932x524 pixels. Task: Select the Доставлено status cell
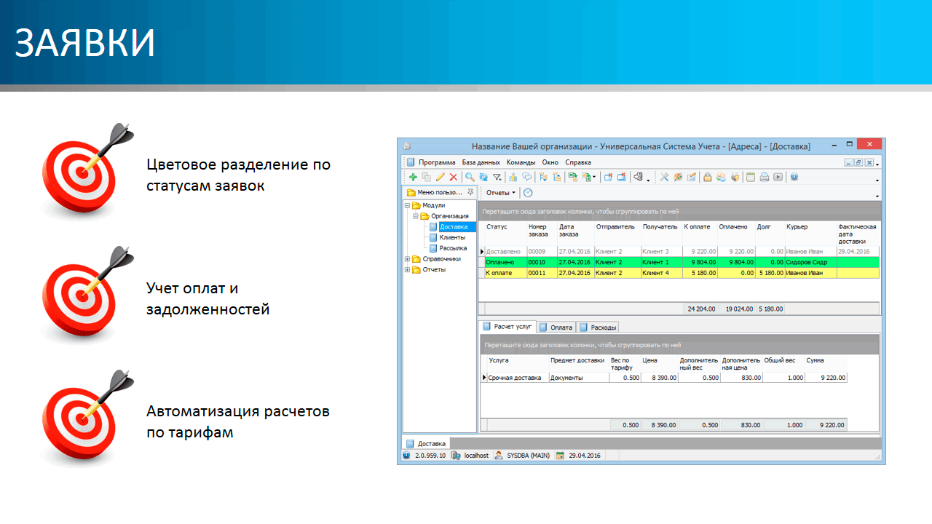[505, 251]
